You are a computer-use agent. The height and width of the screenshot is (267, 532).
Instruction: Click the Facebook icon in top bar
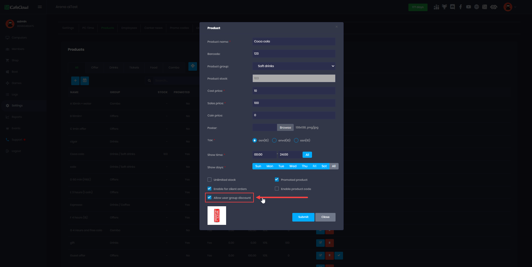pos(461,7)
